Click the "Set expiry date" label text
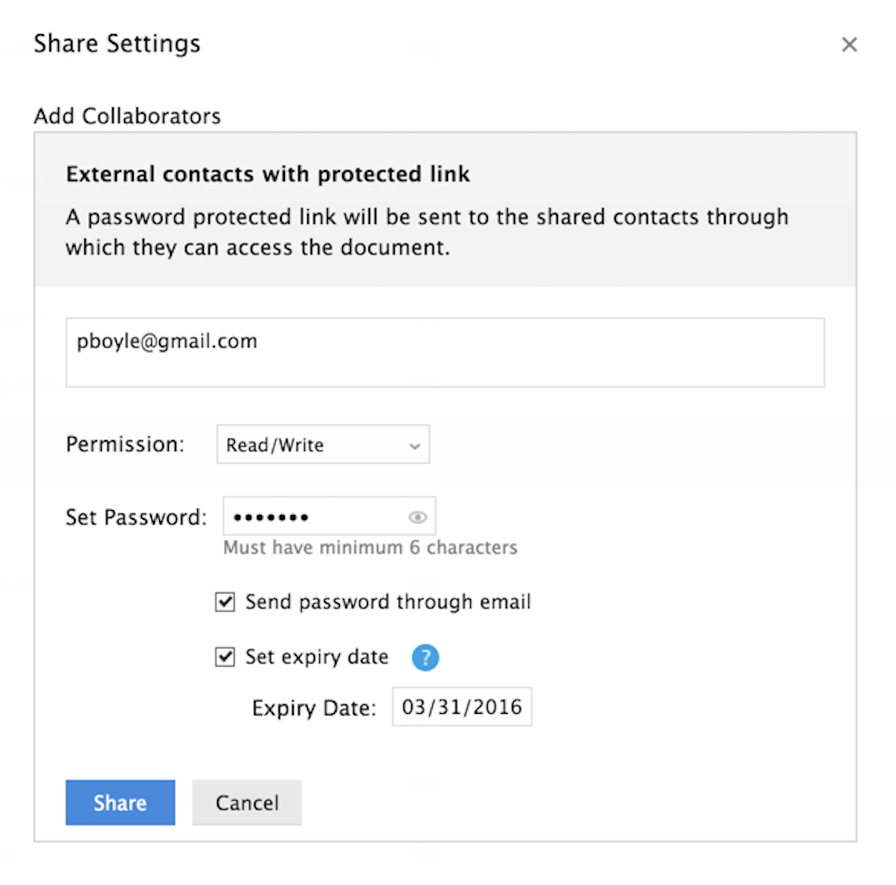The image size is (896, 885). [x=317, y=657]
